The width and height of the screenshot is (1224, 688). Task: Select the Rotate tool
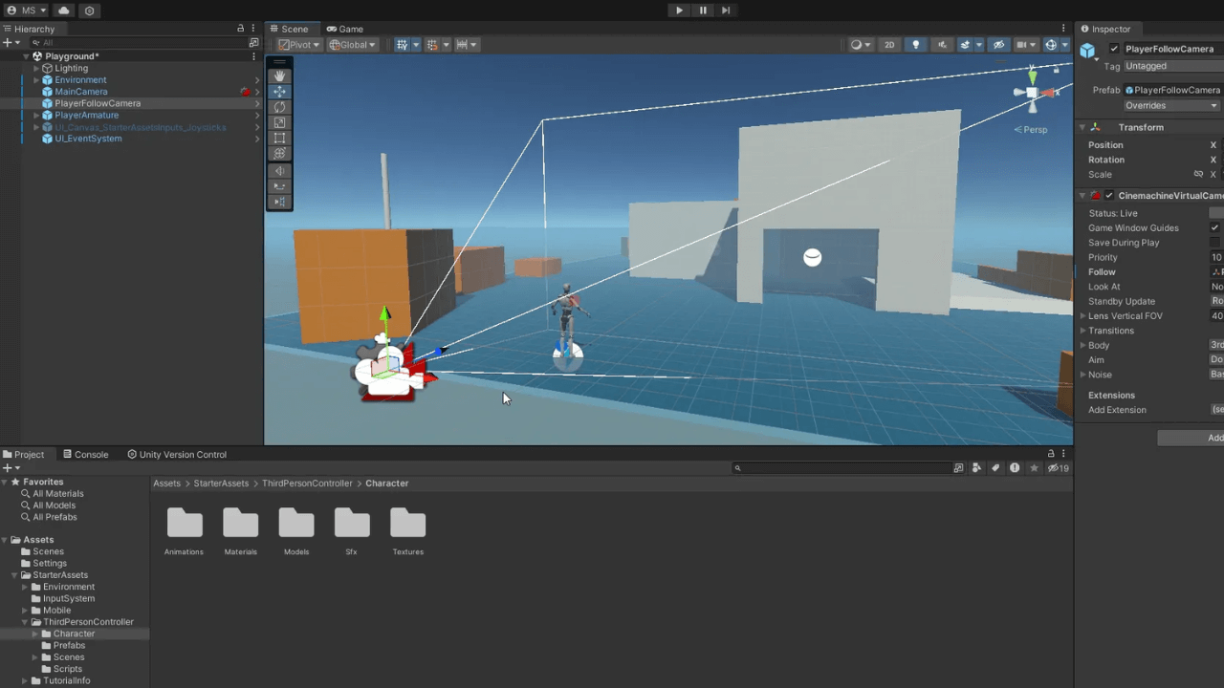(x=279, y=106)
